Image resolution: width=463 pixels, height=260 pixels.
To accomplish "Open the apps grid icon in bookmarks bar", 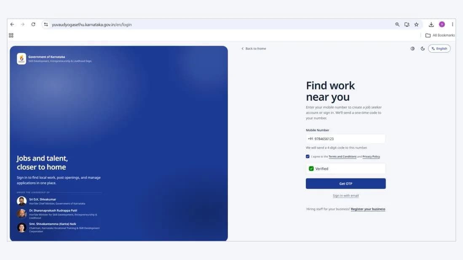I will [11, 35].
